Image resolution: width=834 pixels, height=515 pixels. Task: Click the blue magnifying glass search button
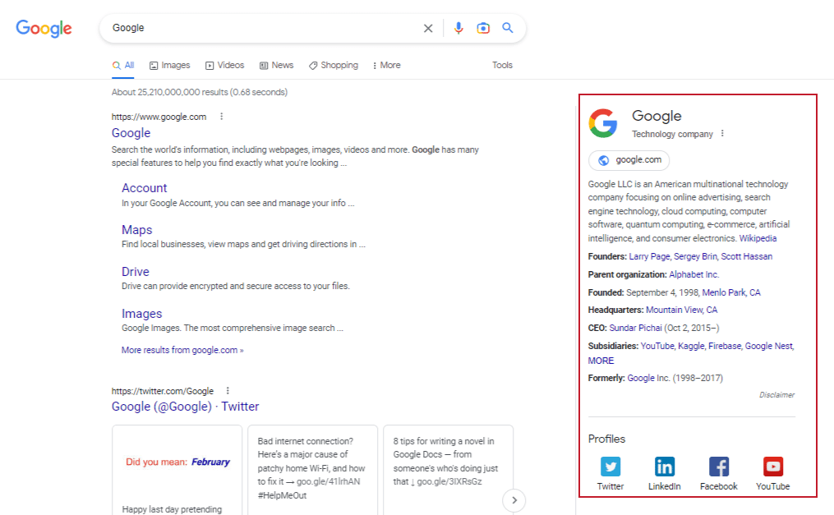[x=508, y=28]
